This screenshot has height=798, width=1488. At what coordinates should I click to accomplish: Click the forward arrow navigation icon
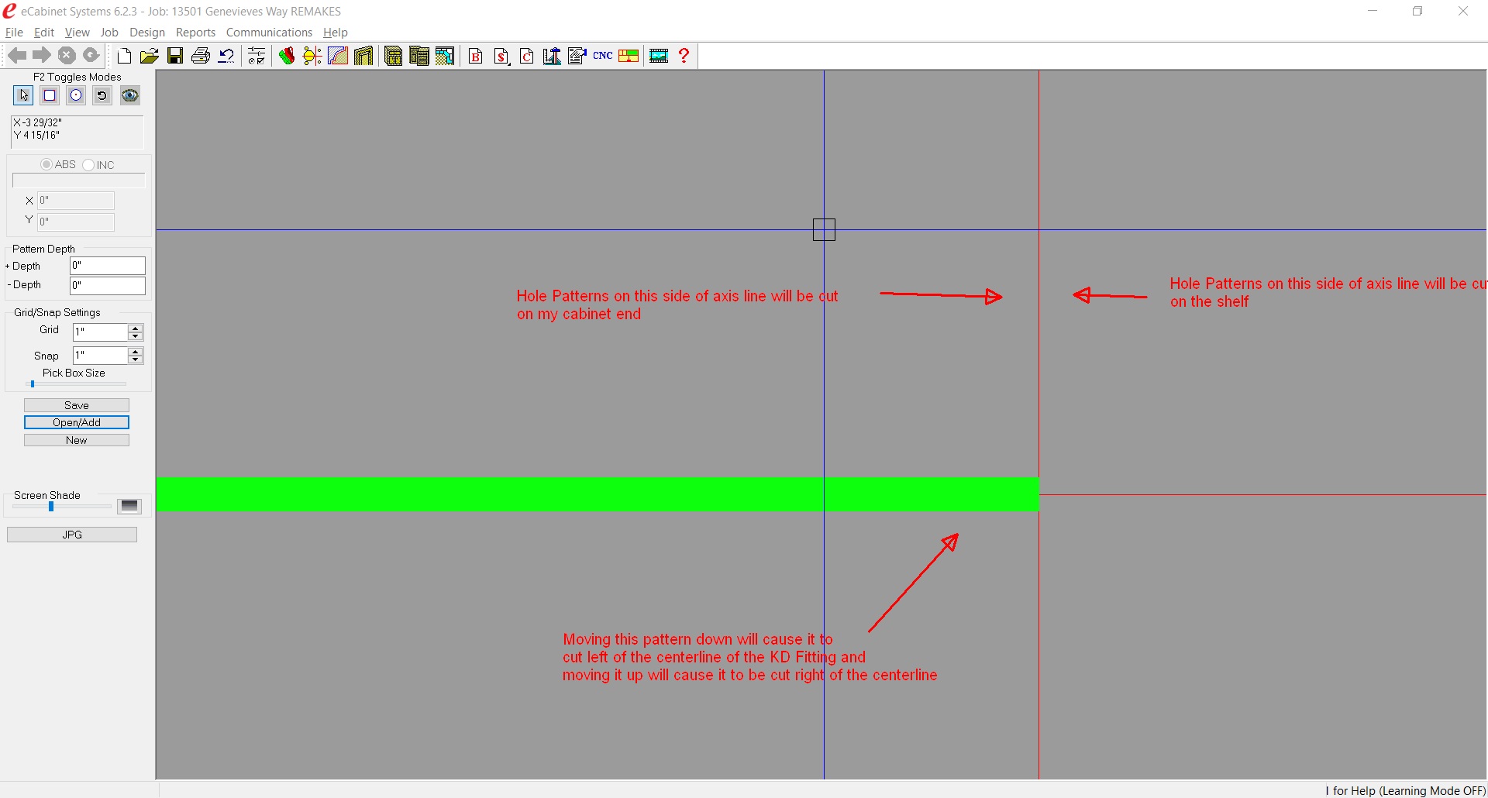pyautogui.click(x=42, y=56)
